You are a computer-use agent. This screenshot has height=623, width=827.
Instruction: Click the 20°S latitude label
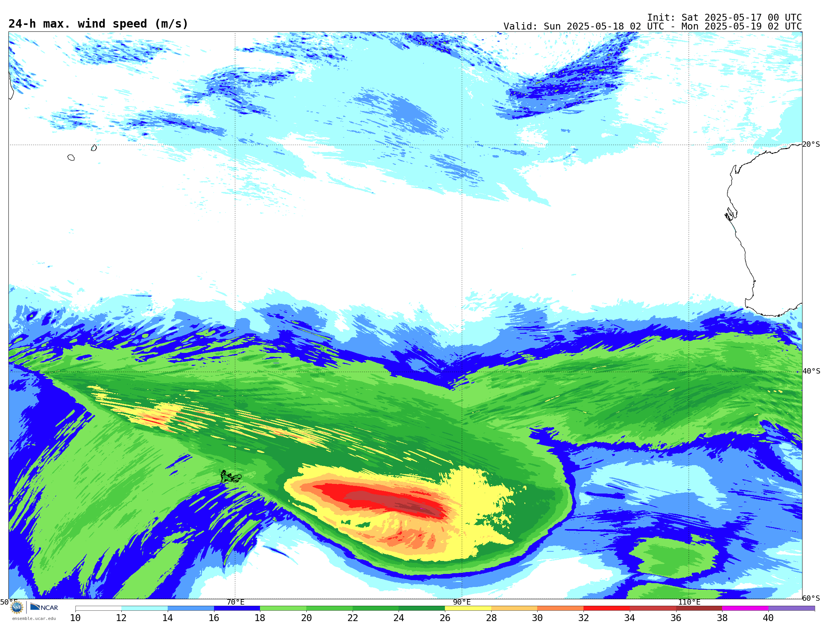pos(811,144)
